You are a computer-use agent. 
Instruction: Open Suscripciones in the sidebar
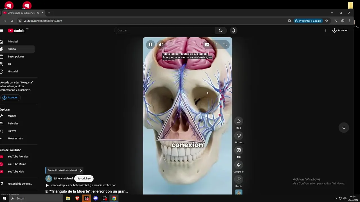(x=17, y=56)
